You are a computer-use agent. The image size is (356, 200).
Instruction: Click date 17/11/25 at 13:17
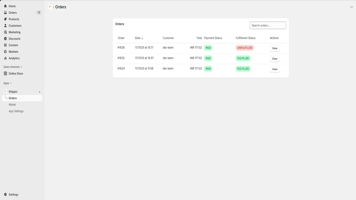pos(144,48)
